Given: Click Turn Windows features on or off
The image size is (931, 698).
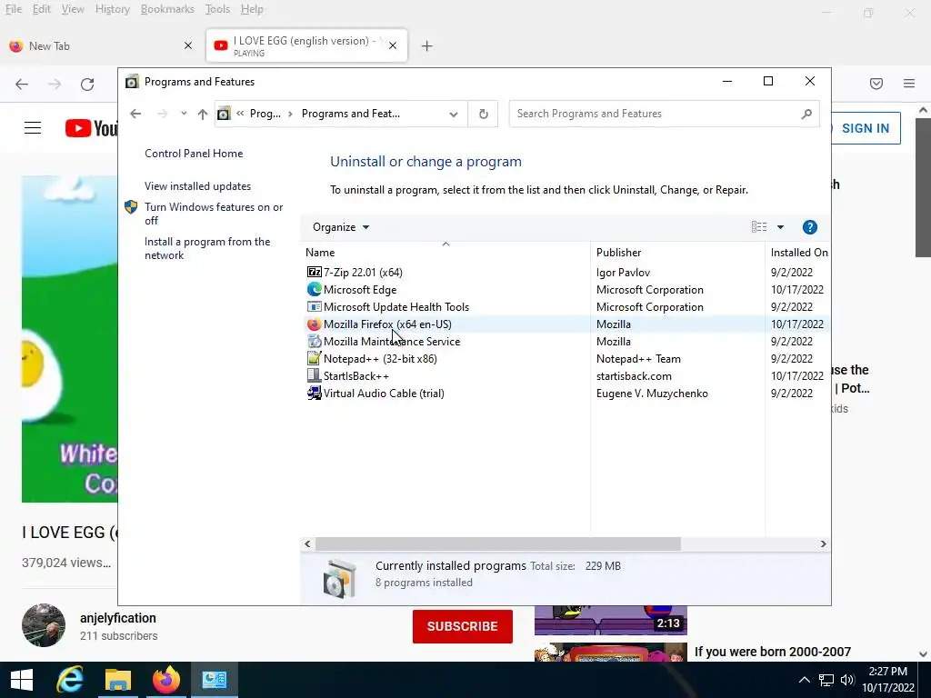Looking at the screenshot, I should [214, 214].
